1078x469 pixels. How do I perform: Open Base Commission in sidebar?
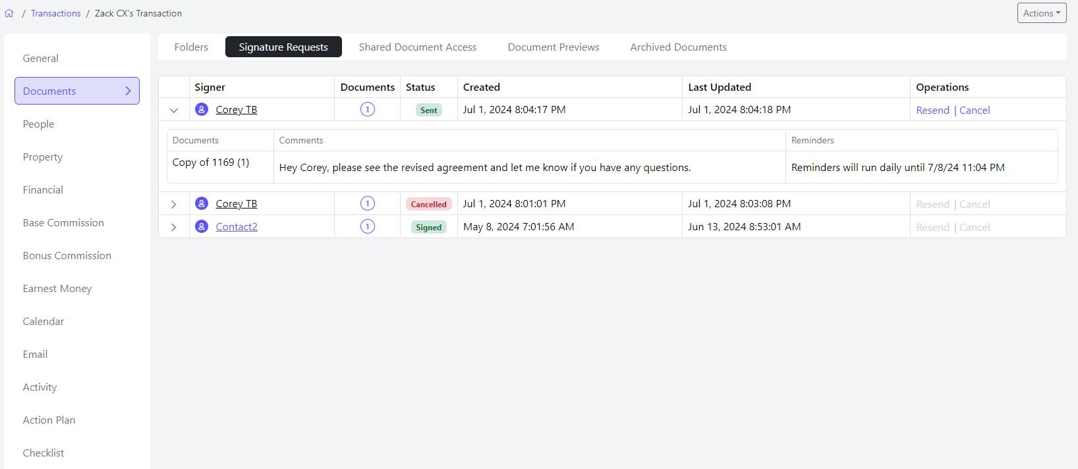pos(63,222)
